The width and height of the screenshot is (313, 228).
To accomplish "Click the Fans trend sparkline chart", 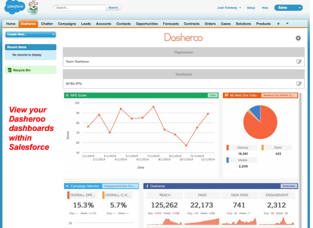I will pyautogui.click(x=202, y=221).
